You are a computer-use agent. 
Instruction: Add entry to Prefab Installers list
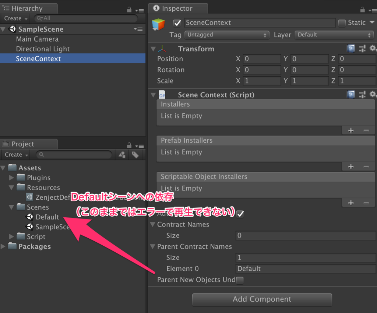(x=351, y=167)
